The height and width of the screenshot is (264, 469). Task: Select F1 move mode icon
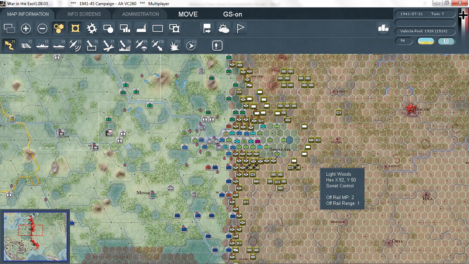pyautogui.click(x=9, y=45)
